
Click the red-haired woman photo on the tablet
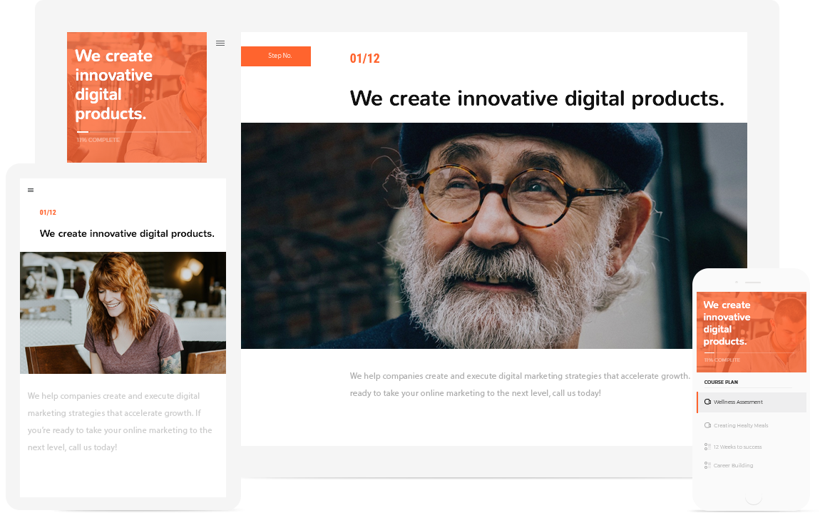click(x=123, y=313)
